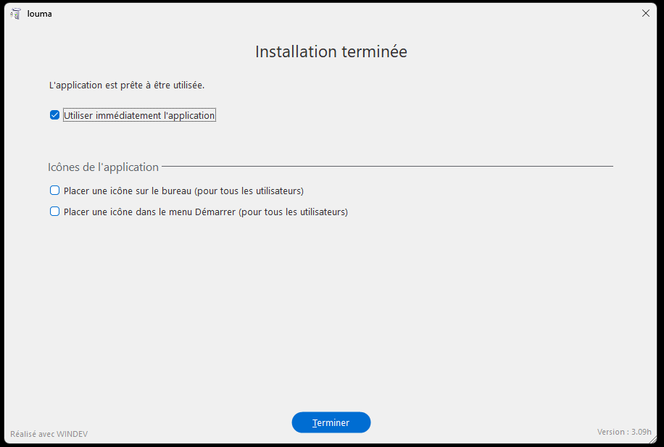Click the Installation terminée heading
The height and width of the screenshot is (447, 664).
click(x=331, y=51)
